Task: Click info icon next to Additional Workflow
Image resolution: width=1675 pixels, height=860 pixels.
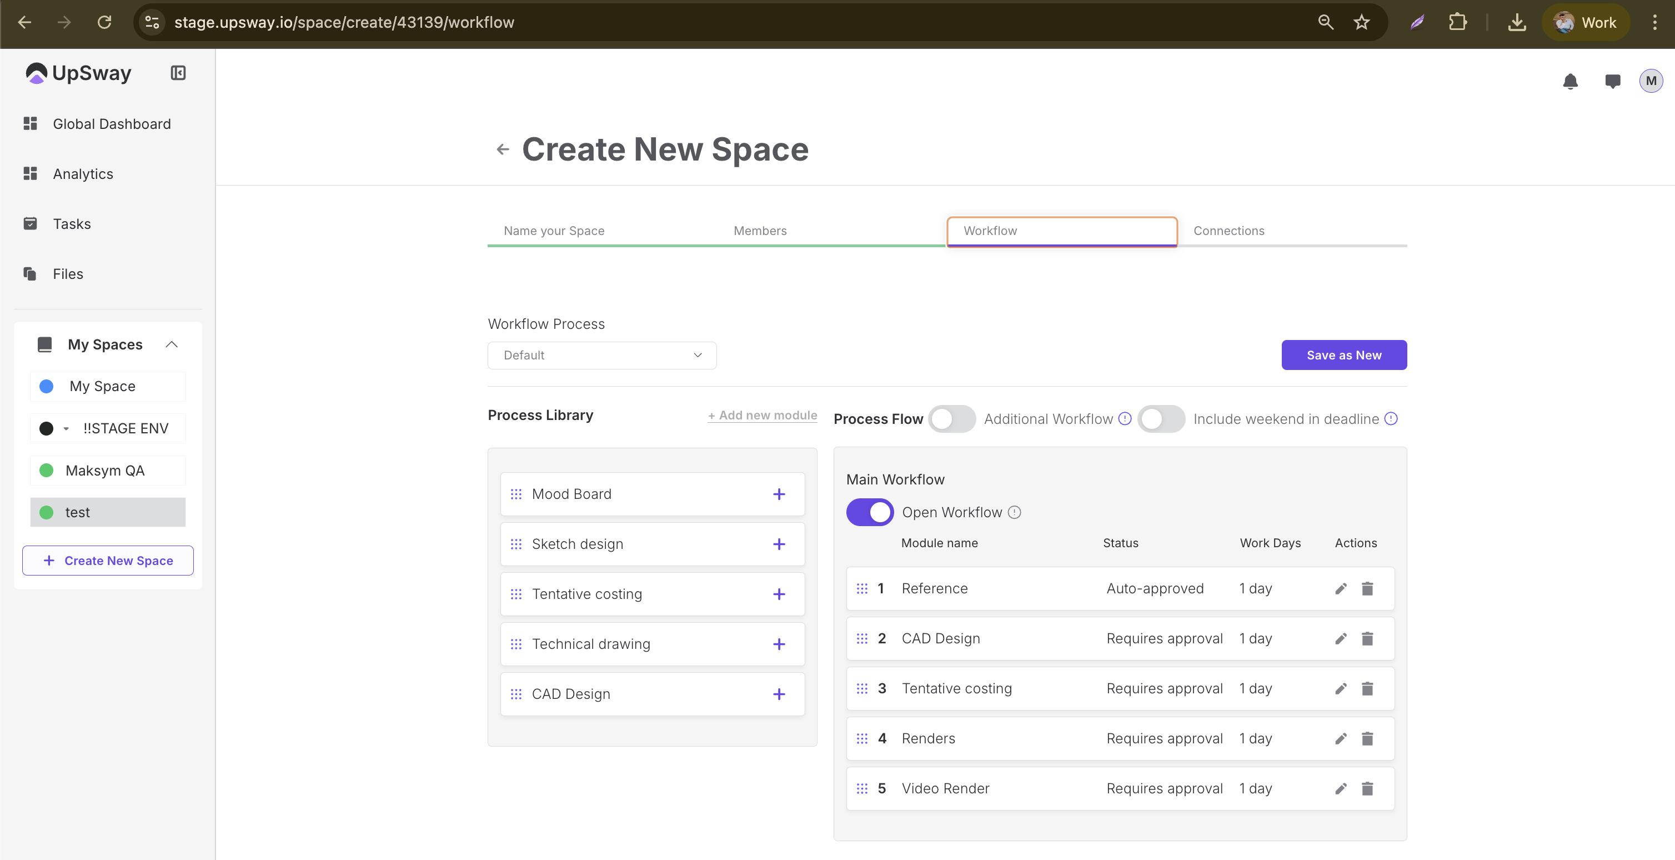Action: click(1124, 419)
